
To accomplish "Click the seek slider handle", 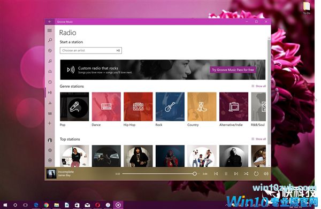I will click(195, 174).
